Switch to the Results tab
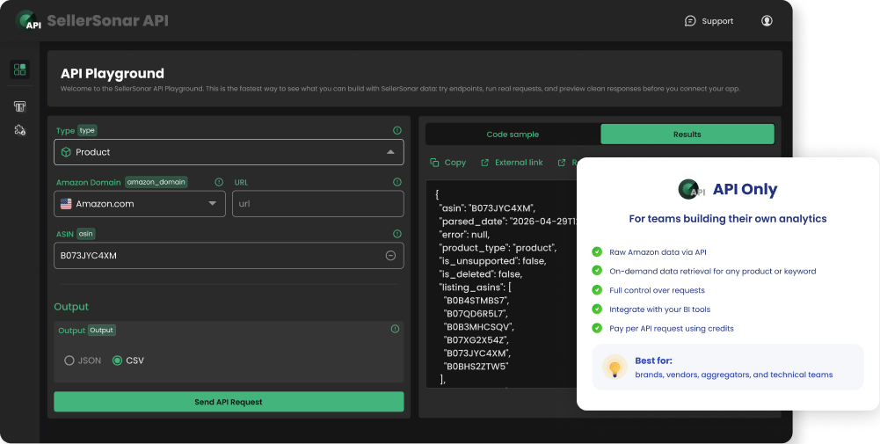This screenshot has height=444, width=880. (687, 135)
